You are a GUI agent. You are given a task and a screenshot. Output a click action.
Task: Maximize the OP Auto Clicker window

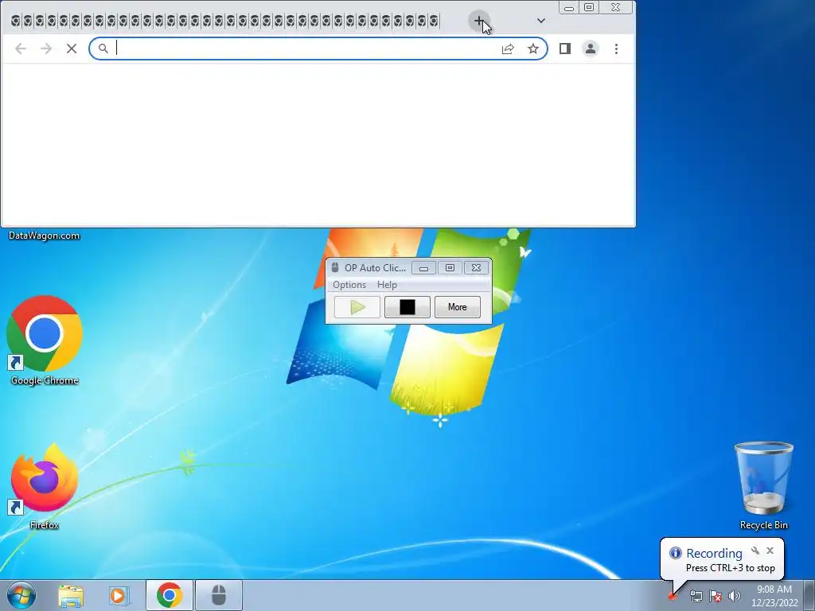click(450, 268)
